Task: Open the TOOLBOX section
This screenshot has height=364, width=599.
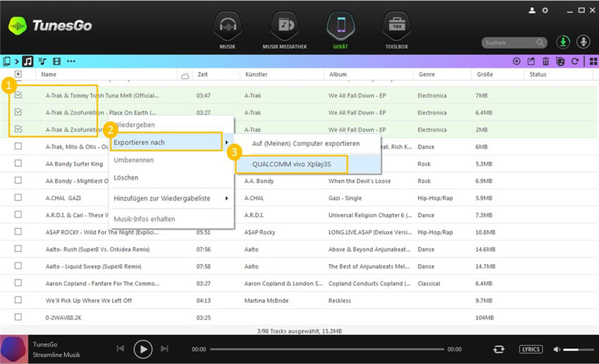Action: 397,26
